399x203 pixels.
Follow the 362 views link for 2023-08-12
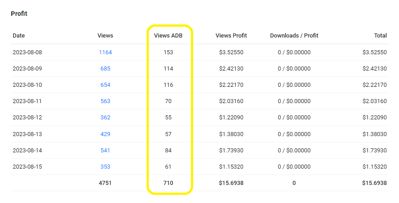pos(105,118)
